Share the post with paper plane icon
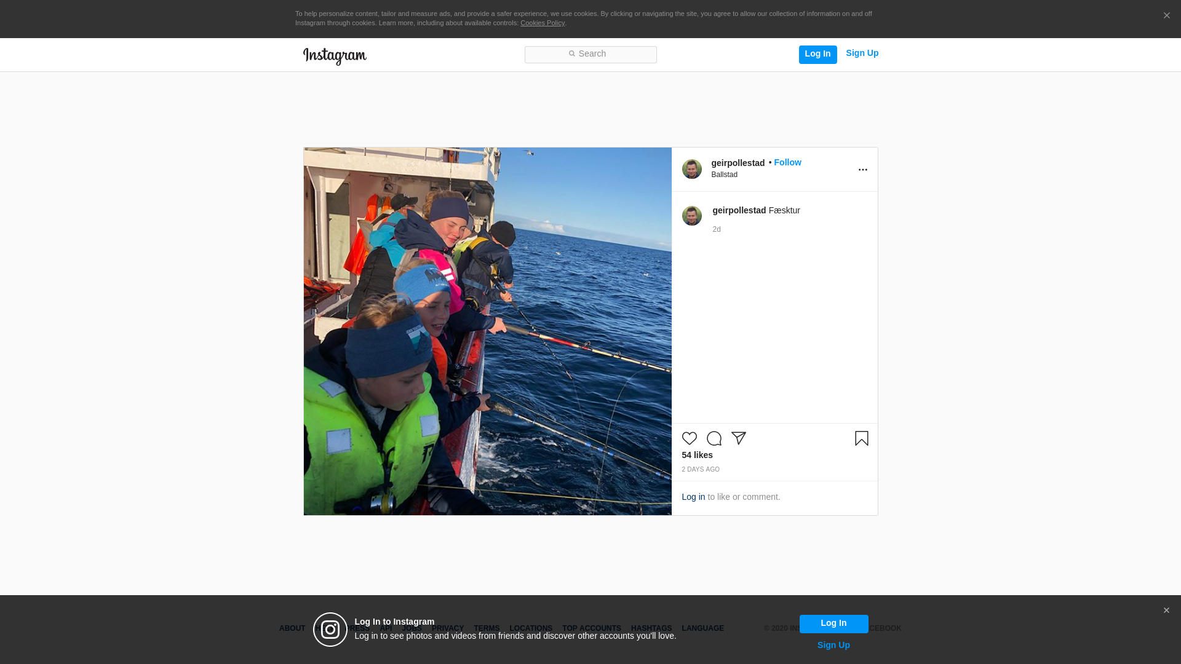Viewport: 1181px width, 664px height. tap(739, 438)
